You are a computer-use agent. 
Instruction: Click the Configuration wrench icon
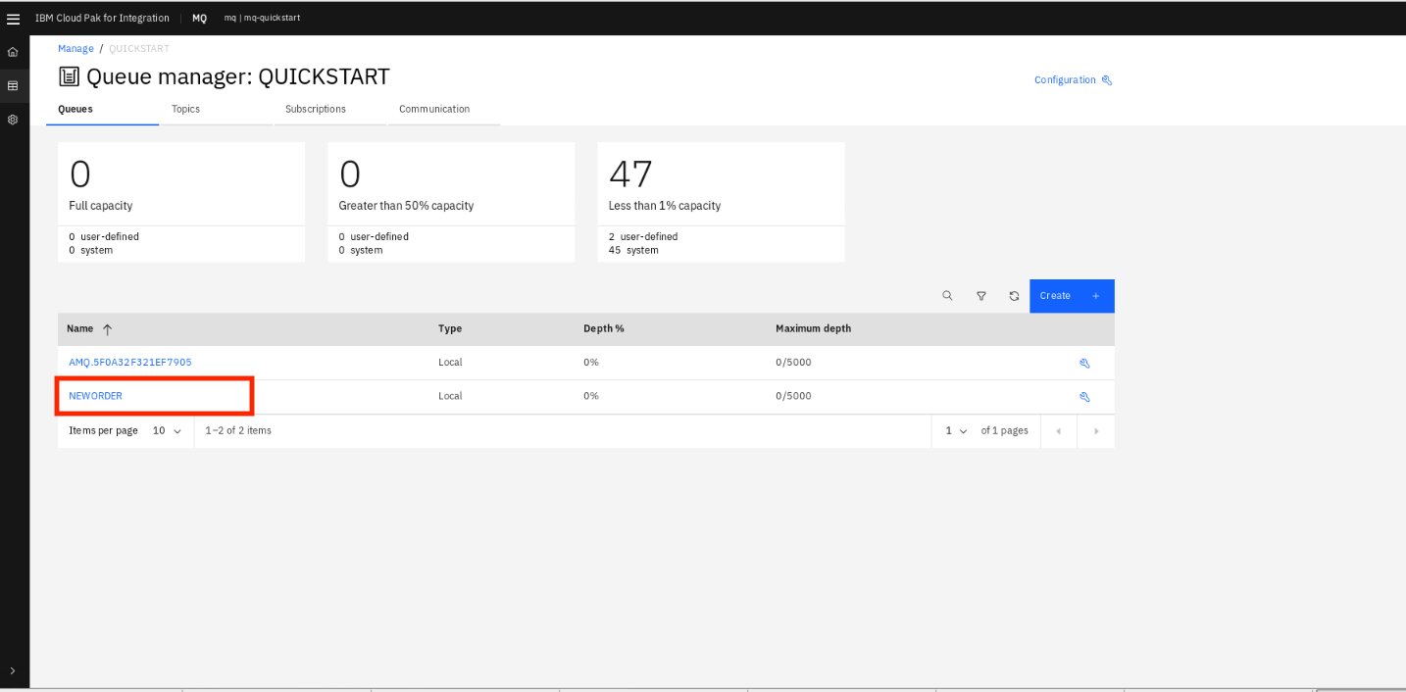[1109, 79]
